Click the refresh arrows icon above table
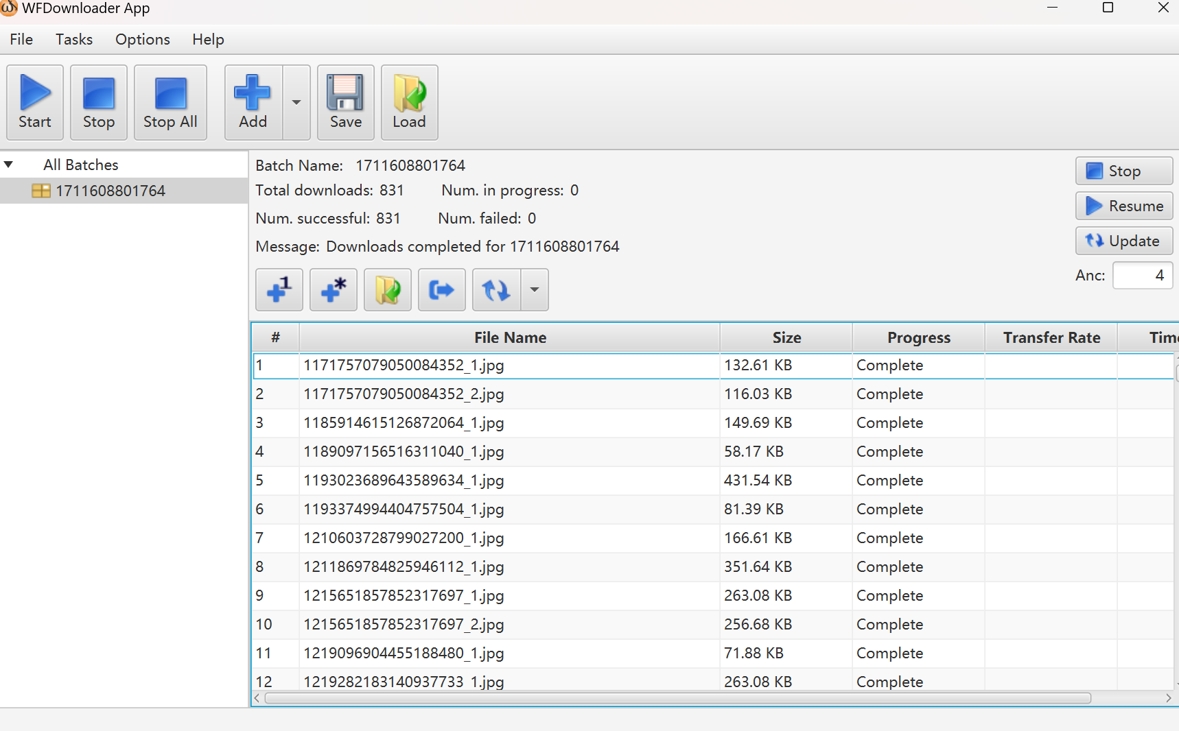1179x731 pixels. coord(496,290)
